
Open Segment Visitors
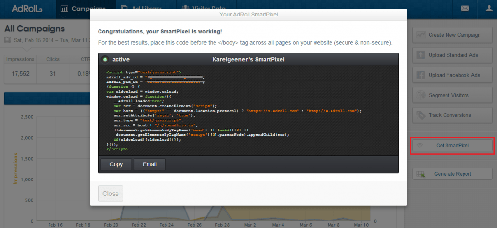click(x=452, y=95)
